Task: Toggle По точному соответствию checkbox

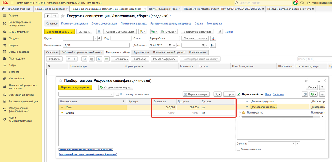Action: tap(118, 94)
